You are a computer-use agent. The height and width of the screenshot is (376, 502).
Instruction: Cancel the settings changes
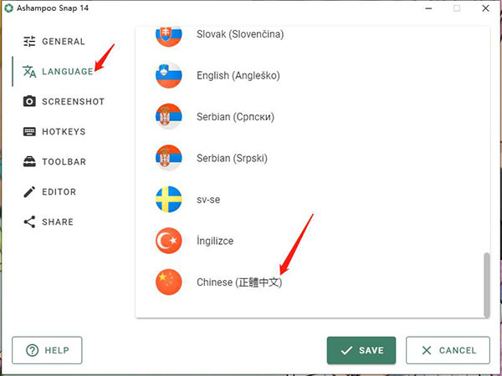pos(448,350)
